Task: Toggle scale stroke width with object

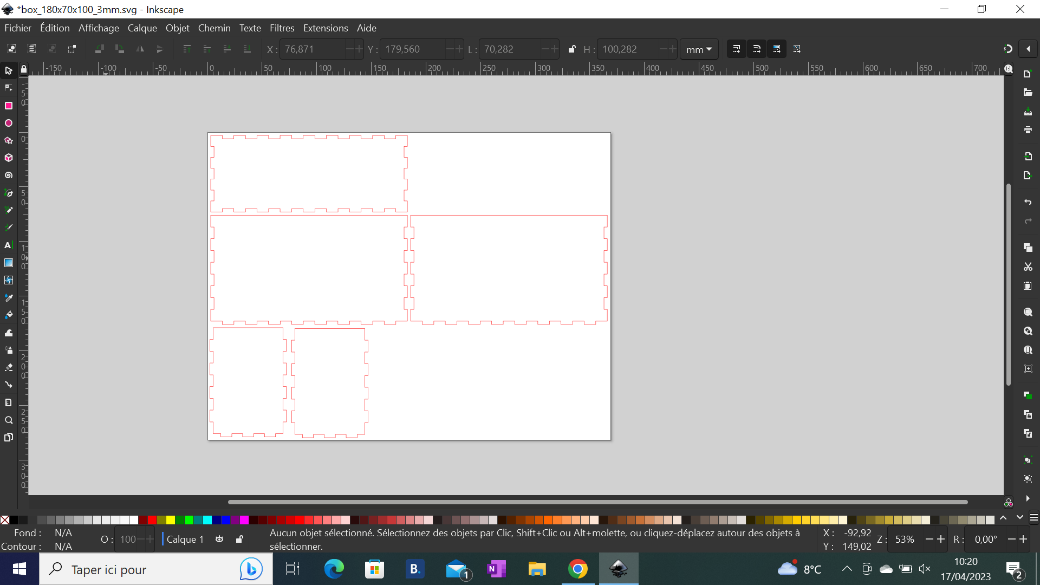Action: (x=736, y=49)
